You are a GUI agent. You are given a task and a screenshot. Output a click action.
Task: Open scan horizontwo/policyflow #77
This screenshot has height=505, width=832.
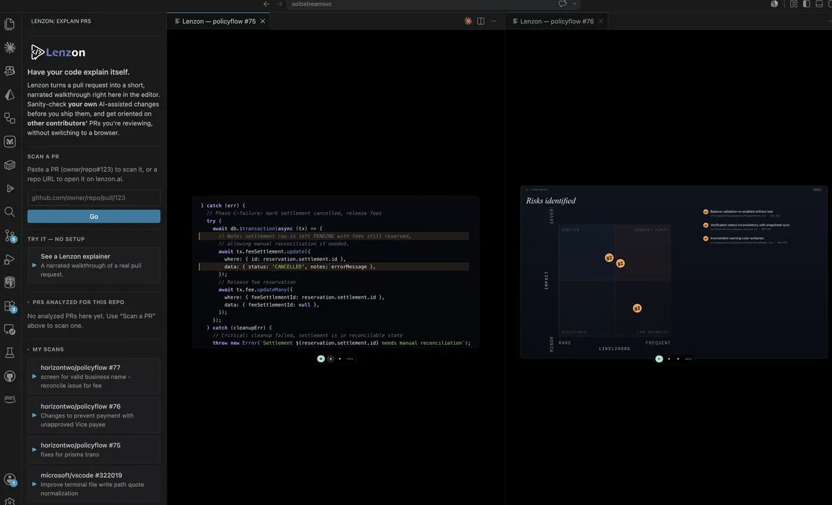[94, 376]
